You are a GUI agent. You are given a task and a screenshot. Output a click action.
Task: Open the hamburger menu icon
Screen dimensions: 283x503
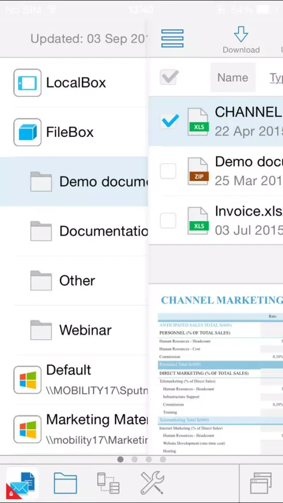click(x=172, y=39)
